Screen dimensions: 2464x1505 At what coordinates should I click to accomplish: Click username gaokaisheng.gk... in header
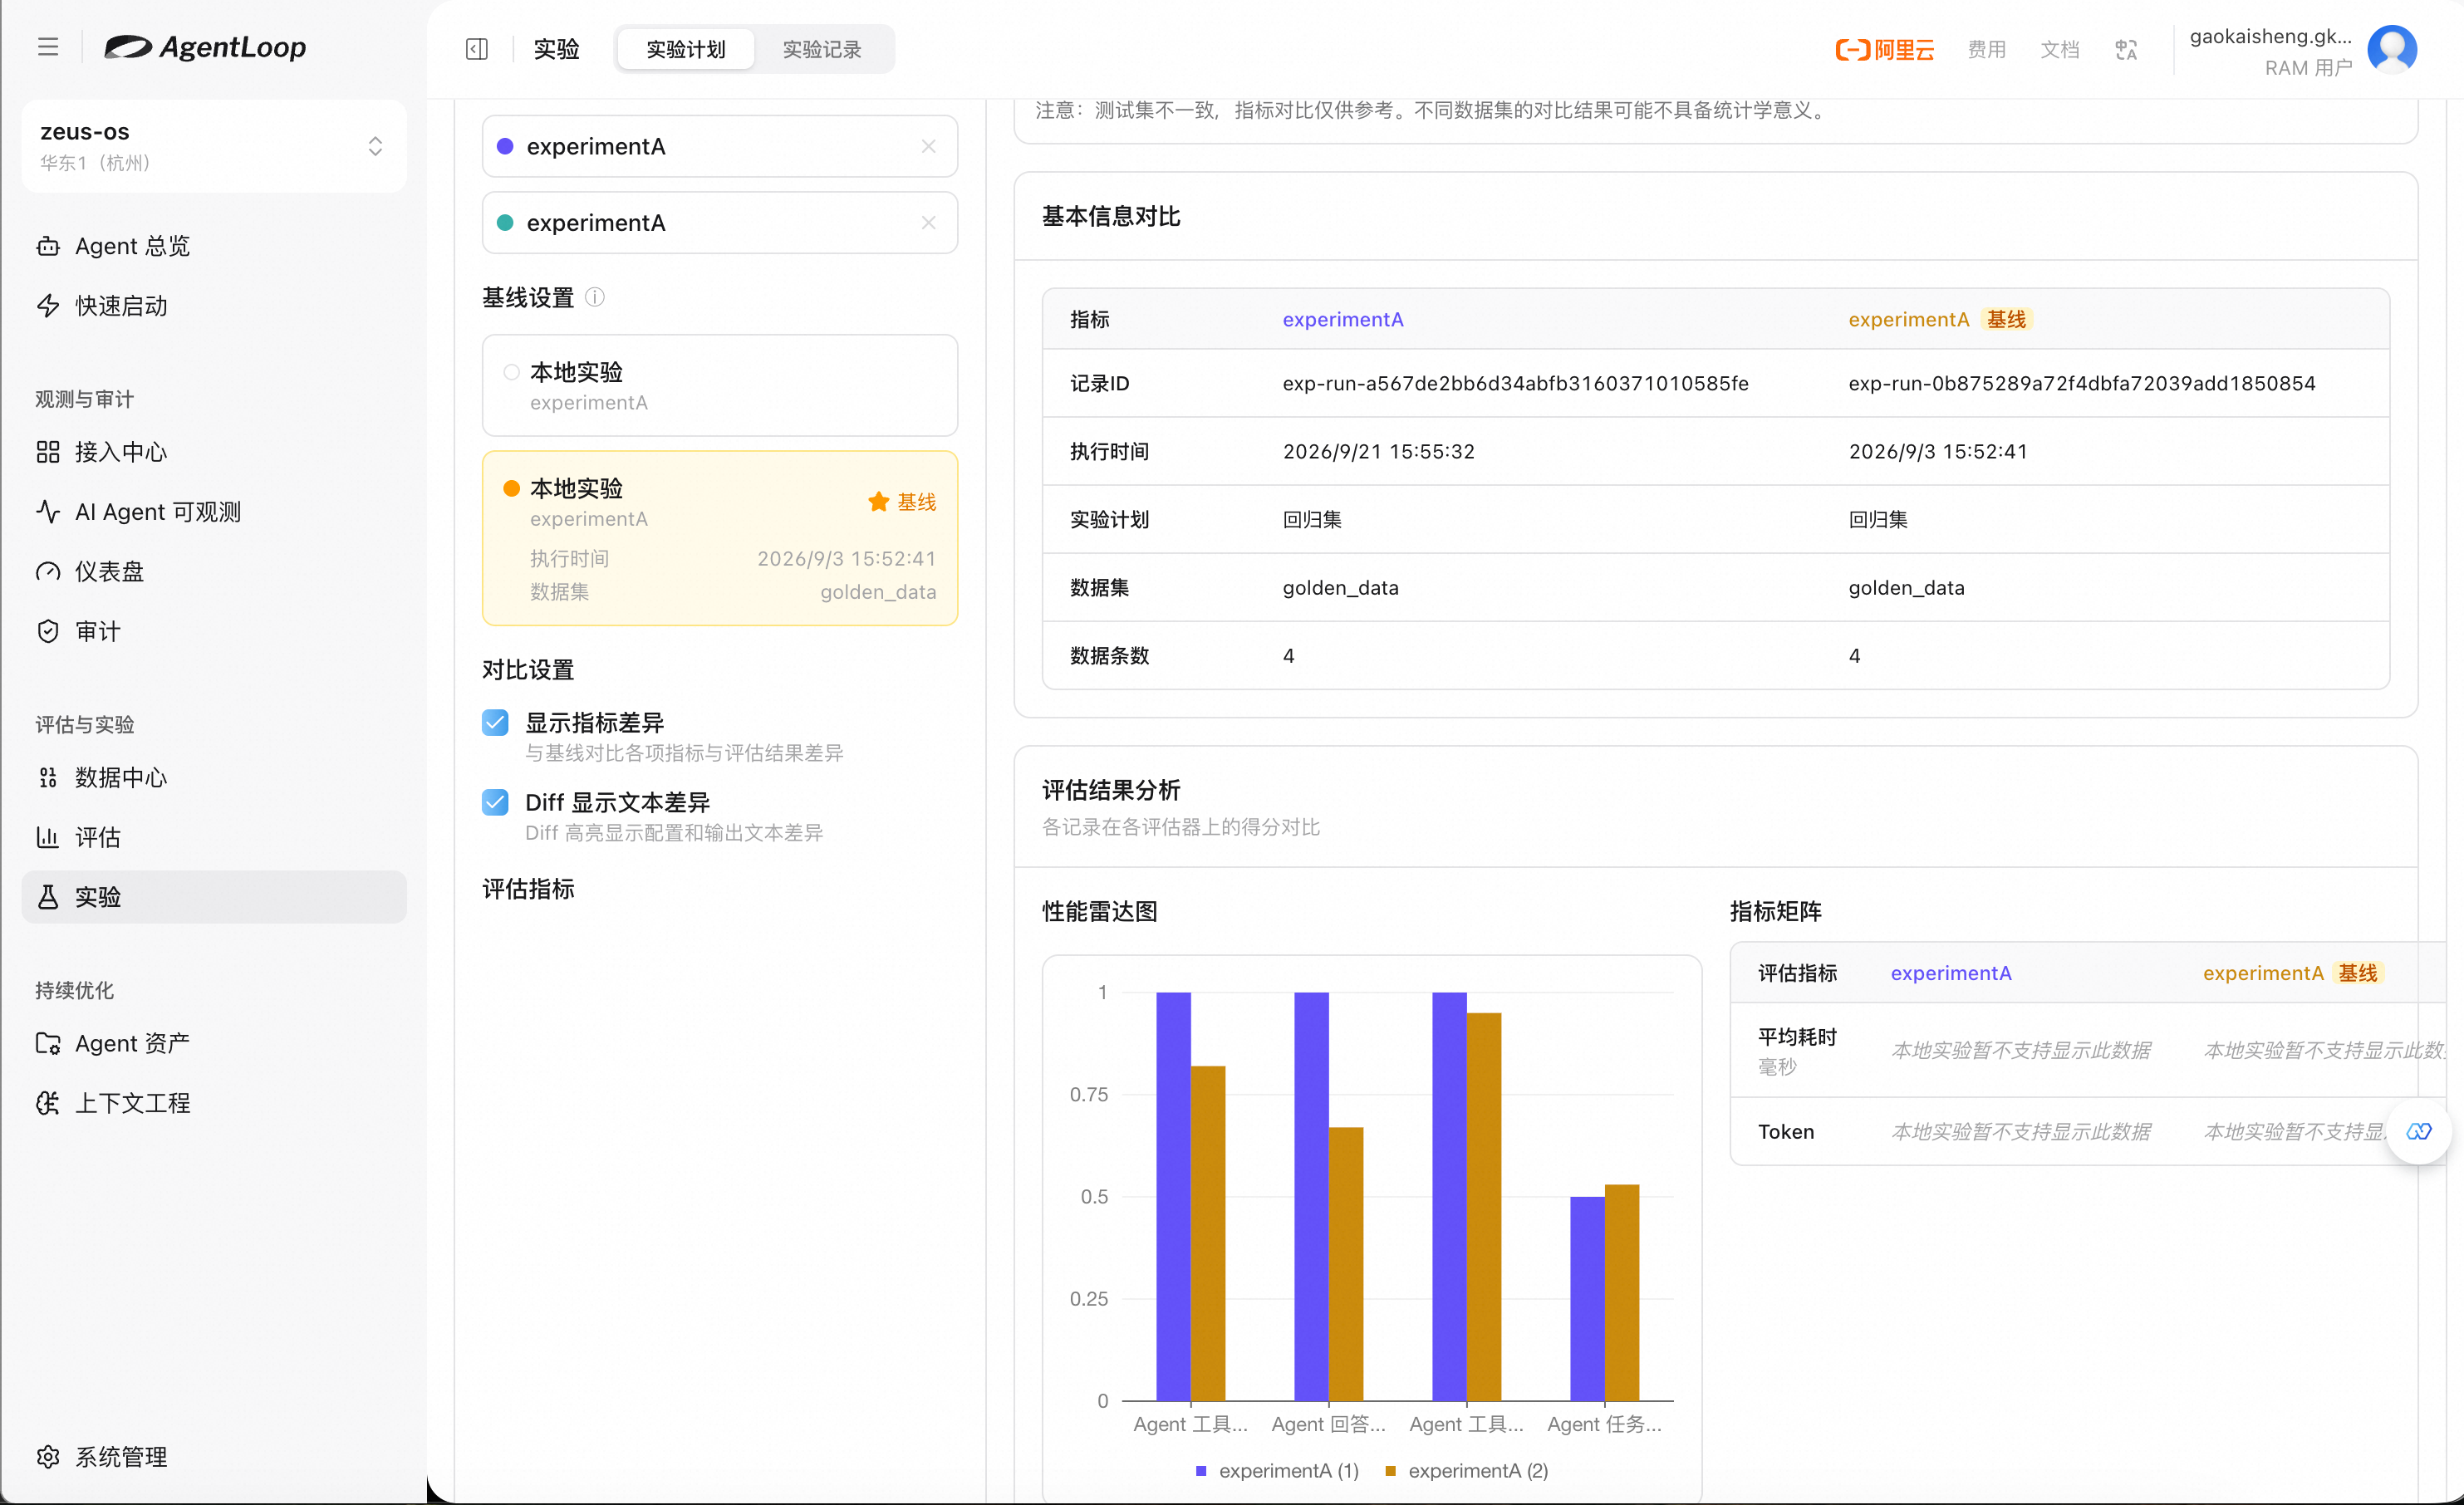pos(2270,36)
